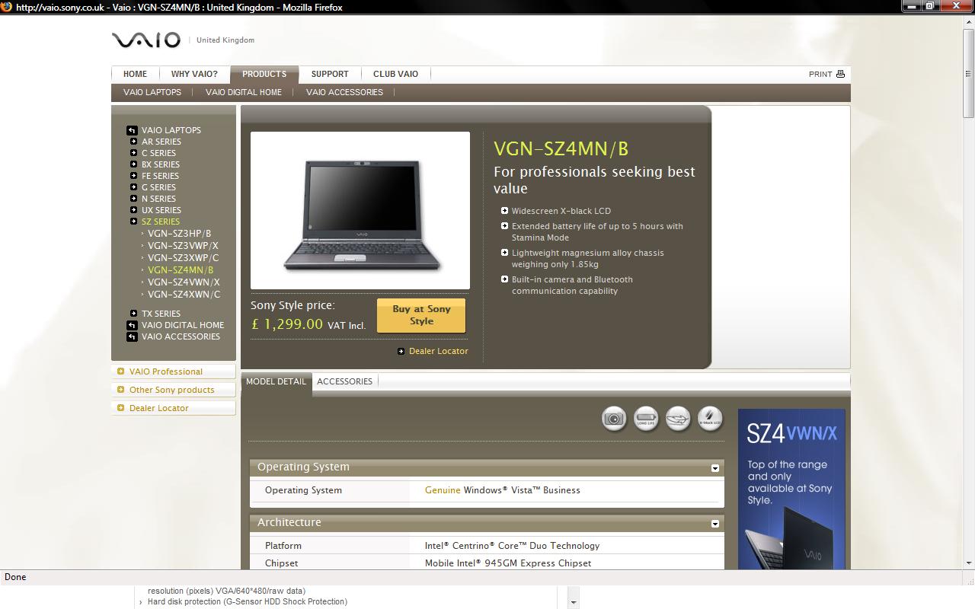The height and width of the screenshot is (609, 975).
Task: Select the VGN-SZ4XWN/C model
Action: (184, 295)
